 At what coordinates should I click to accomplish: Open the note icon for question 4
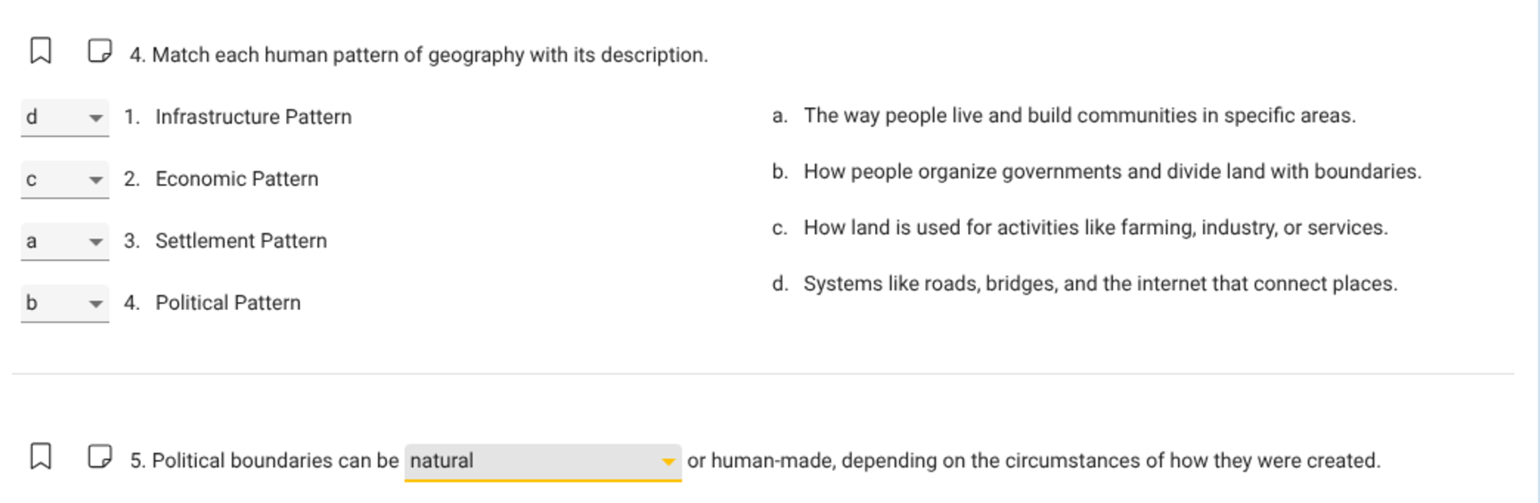(99, 51)
